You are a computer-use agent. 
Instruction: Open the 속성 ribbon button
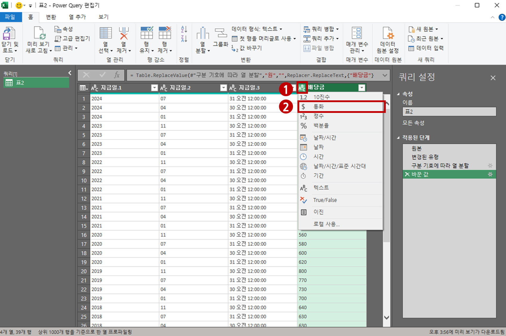coord(64,29)
